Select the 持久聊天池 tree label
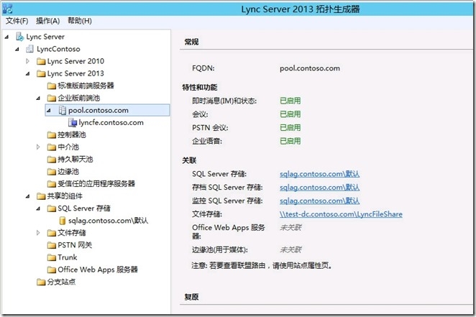Screen dimensions: 476x317 [75, 160]
